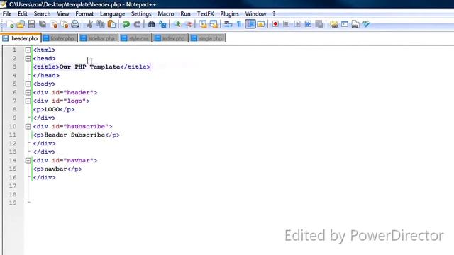Toggle the active indent guide button

(250, 24)
